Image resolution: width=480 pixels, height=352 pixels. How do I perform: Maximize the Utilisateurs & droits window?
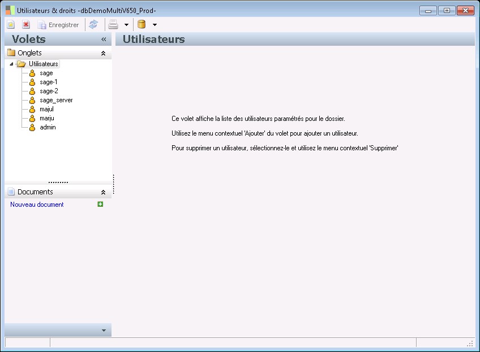[x=447, y=11]
